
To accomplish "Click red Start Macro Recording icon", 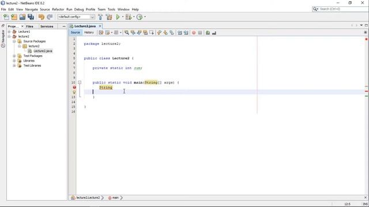I will 194,33.
